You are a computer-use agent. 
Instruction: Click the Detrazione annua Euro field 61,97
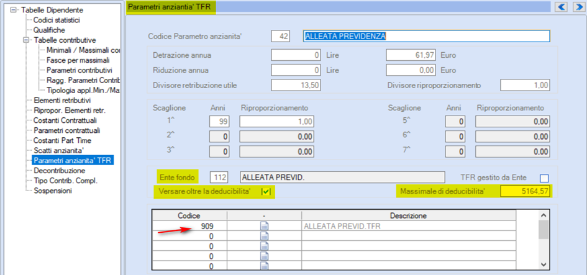pyautogui.click(x=411, y=55)
